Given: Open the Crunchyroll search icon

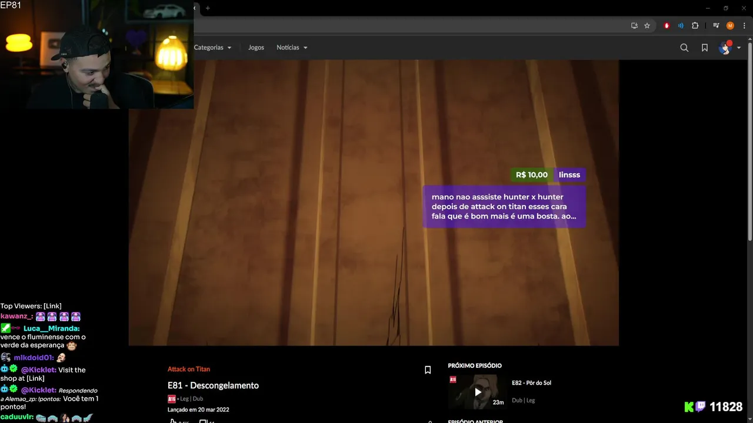Looking at the screenshot, I should pyautogui.click(x=684, y=48).
